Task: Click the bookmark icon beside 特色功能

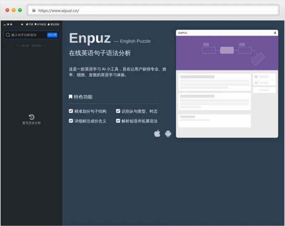Action: (71, 97)
